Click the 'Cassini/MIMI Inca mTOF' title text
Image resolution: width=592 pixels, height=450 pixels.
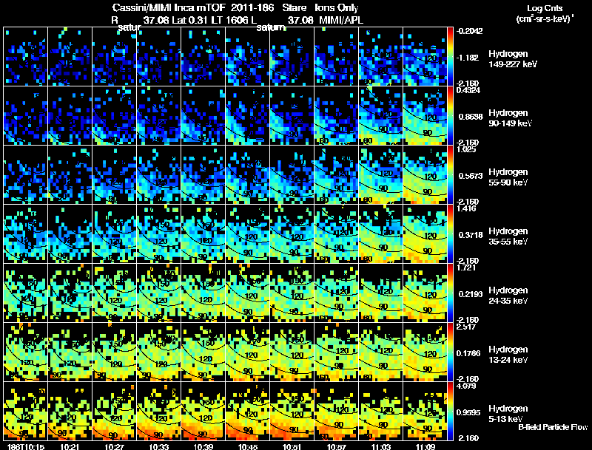point(169,7)
